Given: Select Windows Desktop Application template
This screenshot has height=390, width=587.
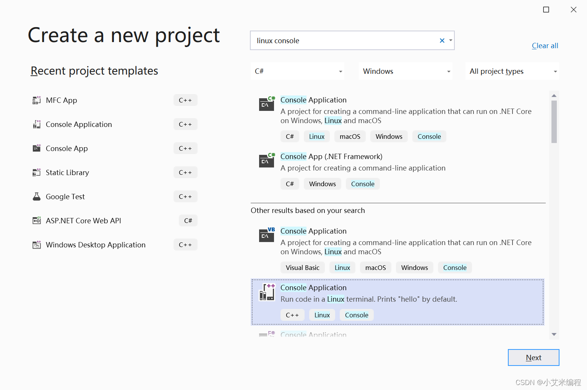Looking at the screenshot, I should (x=115, y=245).
